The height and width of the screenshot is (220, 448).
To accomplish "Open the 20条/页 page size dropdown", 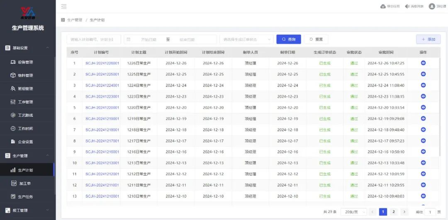I will (354, 212).
